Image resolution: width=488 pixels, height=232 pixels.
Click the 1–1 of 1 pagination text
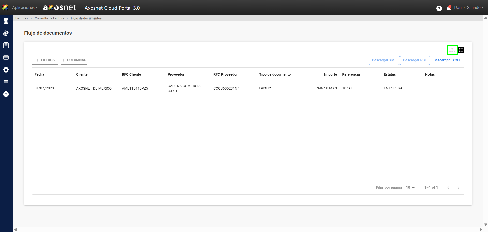pos(431,187)
